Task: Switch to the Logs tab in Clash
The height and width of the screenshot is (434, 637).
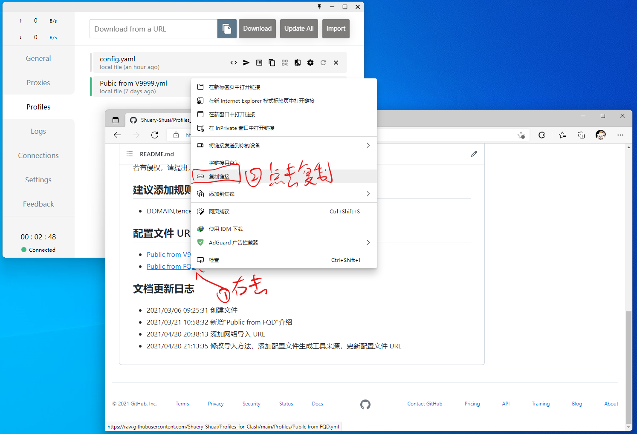Action: [38, 131]
